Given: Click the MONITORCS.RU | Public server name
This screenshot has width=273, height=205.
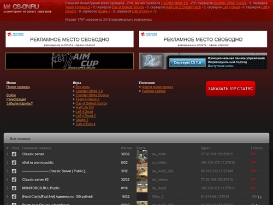Looking at the screenshot, I should click(41, 188).
